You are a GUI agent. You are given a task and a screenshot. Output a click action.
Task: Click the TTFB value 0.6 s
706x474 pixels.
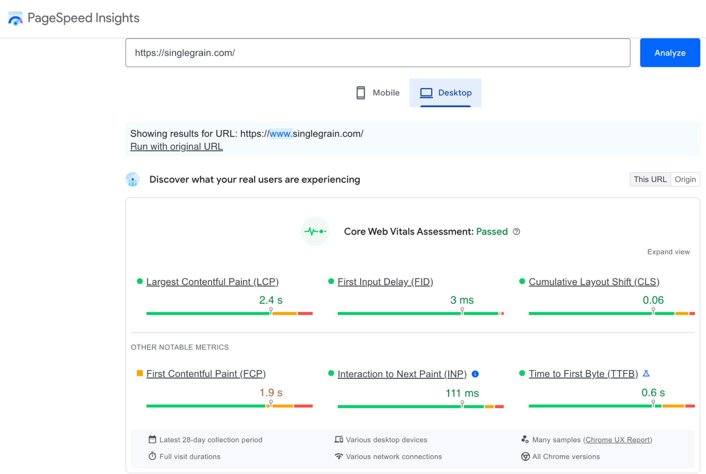click(653, 392)
